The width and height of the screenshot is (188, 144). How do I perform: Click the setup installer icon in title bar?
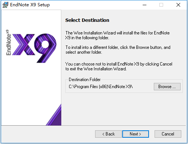(x=5, y=5)
